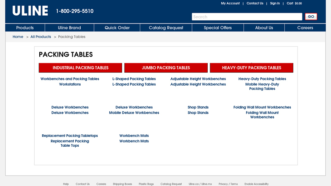331x186 pixels.
Task: Focus the Search input field
Action: click(247, 17)
